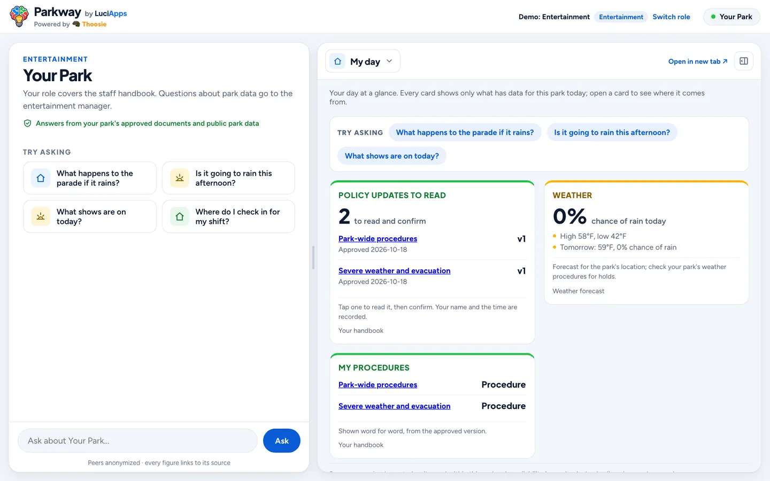Screen dimensions: 770x481
Task: Open Severe weather and evacuation in Policy Updates
Action: [394, 271]
